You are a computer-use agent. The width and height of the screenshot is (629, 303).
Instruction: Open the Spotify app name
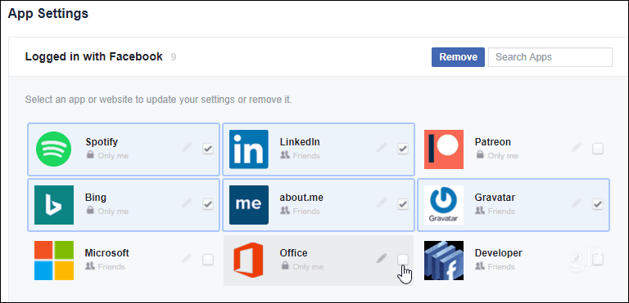[102, 142]
